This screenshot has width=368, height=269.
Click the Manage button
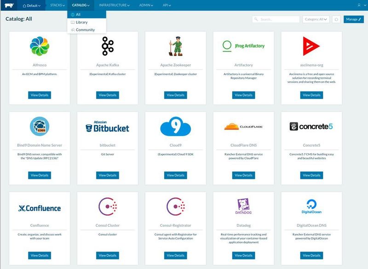point(354,19)
